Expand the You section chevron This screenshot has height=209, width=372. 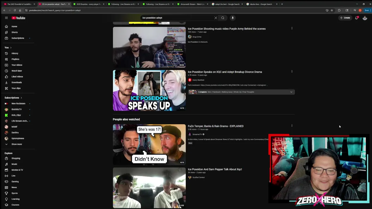pos(11,48)
